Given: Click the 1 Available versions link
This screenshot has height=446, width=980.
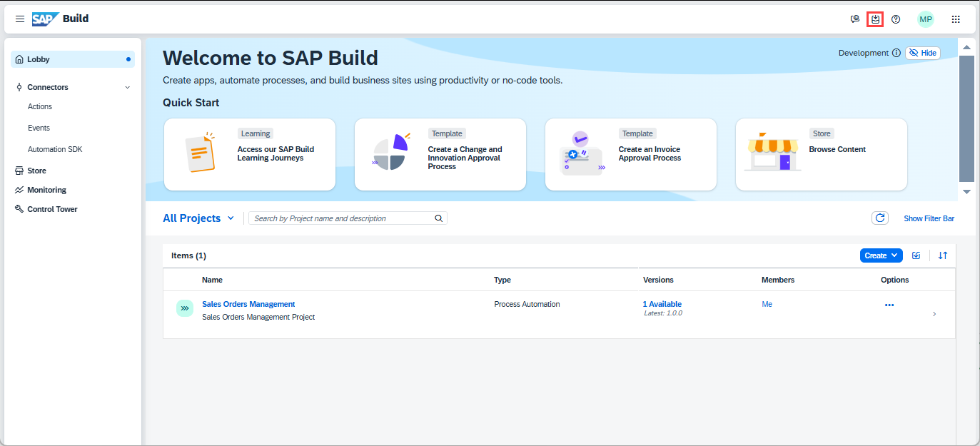Looking at the screenshot, I should pos(662,304).
